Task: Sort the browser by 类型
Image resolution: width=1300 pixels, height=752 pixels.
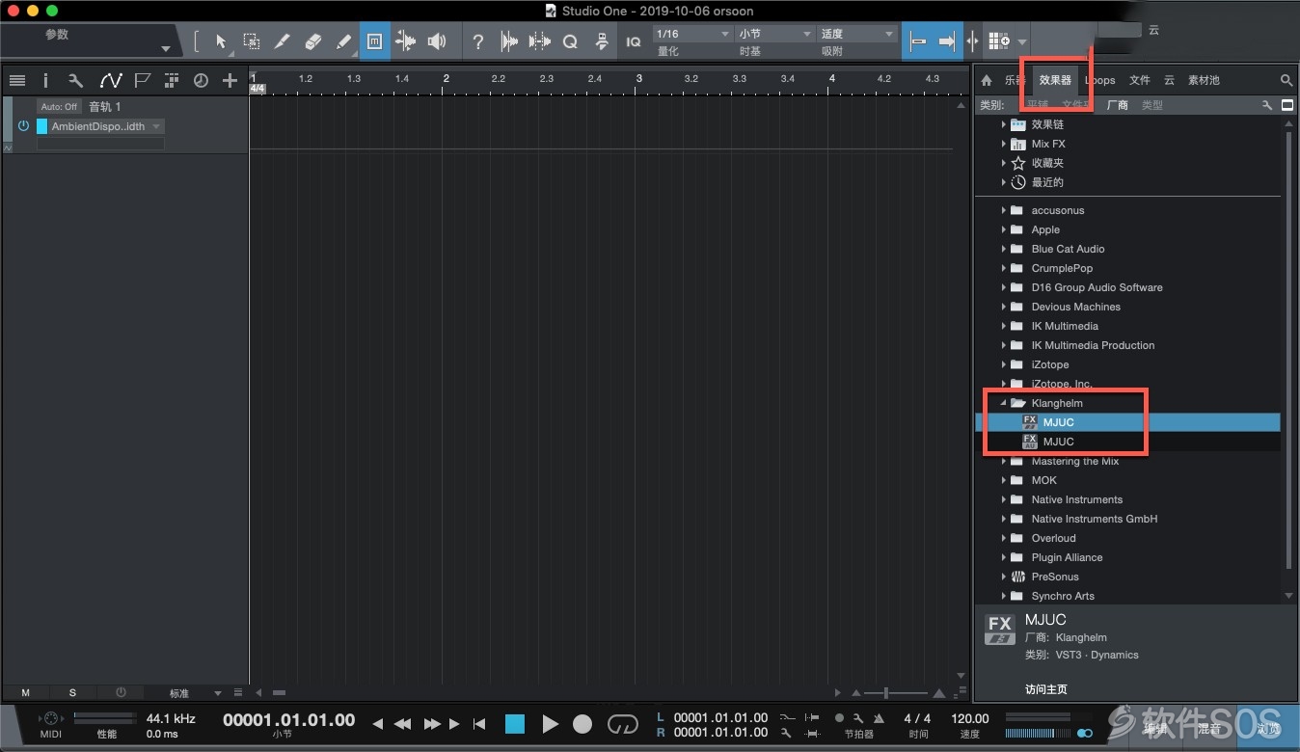Action: (x=1152, y=105)
